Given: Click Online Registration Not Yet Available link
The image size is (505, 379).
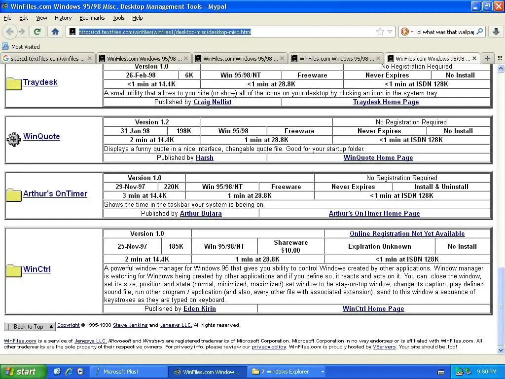Looking at the screenshot, I should click(x=407, y=233).
